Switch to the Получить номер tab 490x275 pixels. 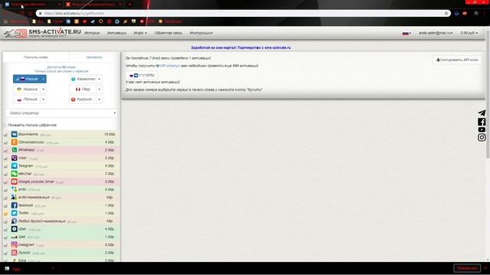(x=36, y=57)
